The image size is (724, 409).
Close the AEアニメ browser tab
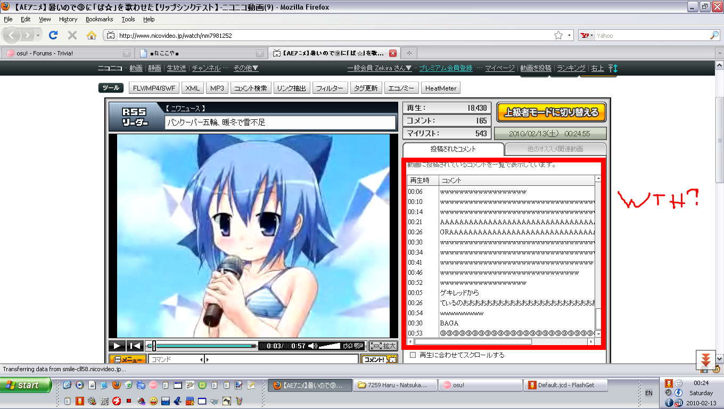pyautogui.click(x=393, y=53)
